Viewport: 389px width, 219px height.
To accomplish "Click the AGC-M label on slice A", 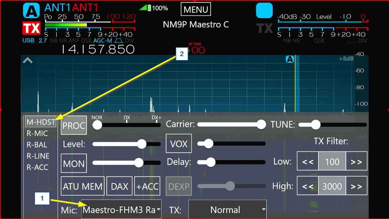I will coord(103,41).
